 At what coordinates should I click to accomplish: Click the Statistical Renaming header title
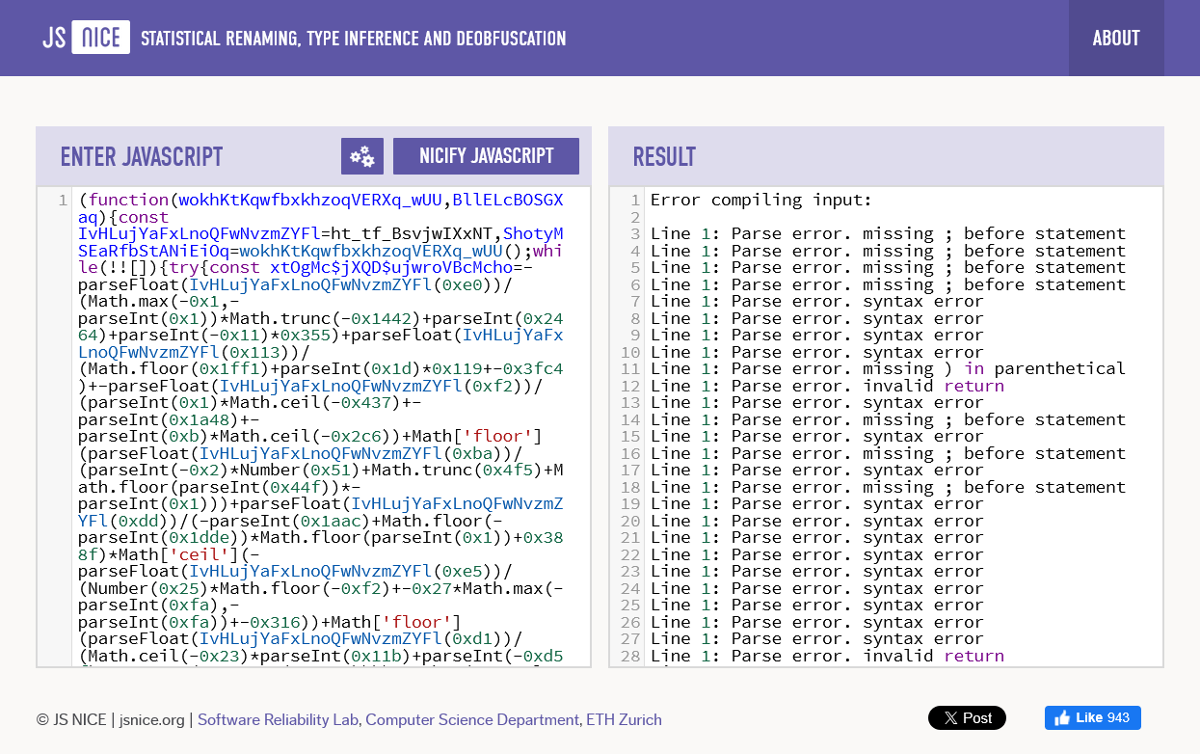point(354,39)
